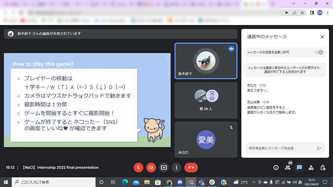333x187 pixels.
Task: Unmute microphone with the red mic button
Action: point(139,167)
